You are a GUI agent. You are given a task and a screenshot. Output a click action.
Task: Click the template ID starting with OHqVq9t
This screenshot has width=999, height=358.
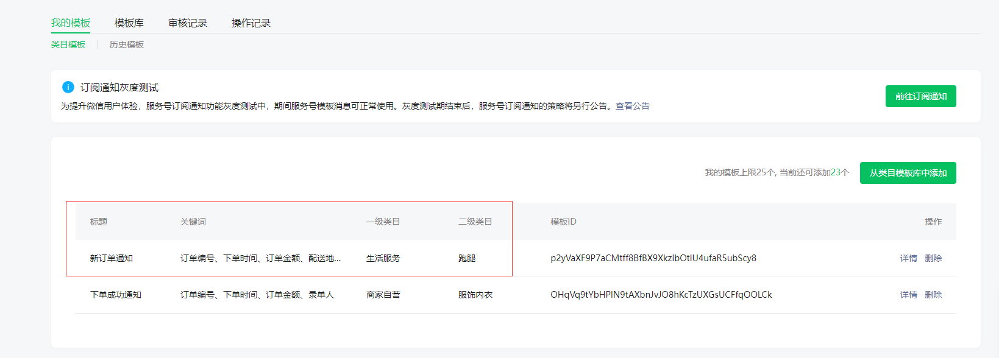661,295
